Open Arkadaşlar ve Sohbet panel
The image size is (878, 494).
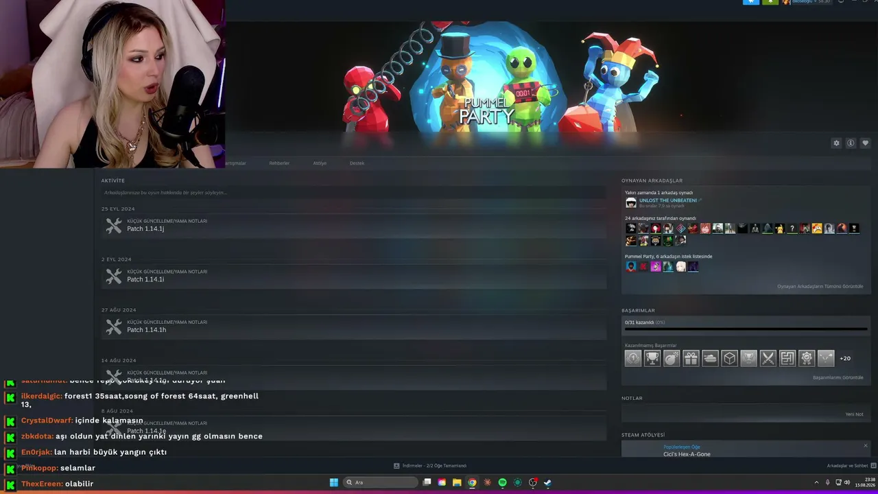(x=851, y=466)
